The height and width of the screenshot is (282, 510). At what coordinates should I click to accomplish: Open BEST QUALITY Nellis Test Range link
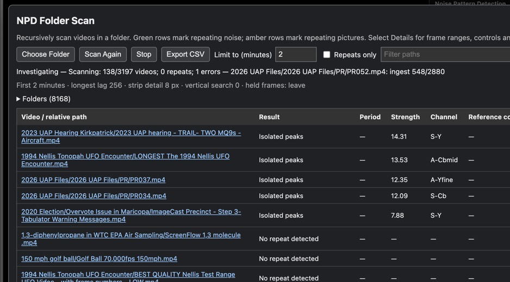click(128, 278)
